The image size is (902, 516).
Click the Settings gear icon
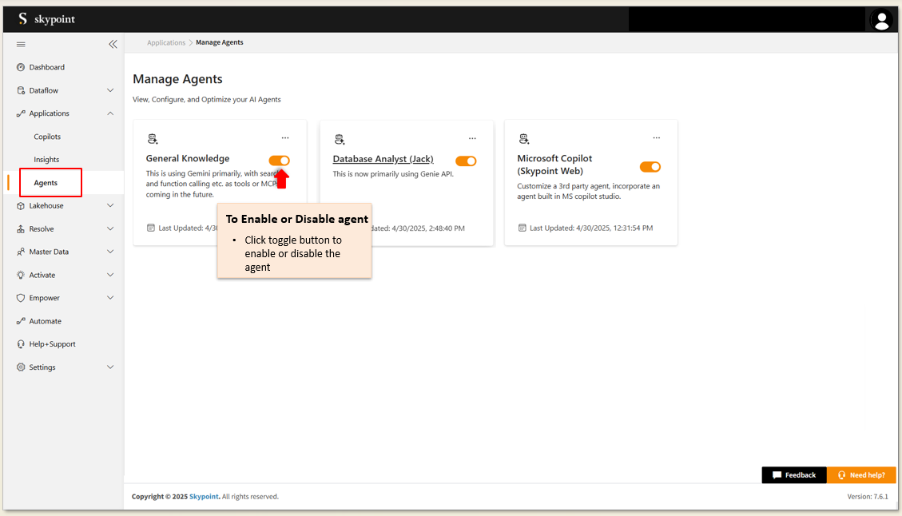tap(21, 367)
